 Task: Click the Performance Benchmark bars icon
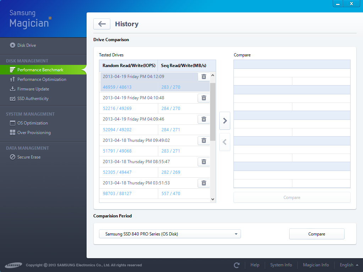click(x=12, y=70)
